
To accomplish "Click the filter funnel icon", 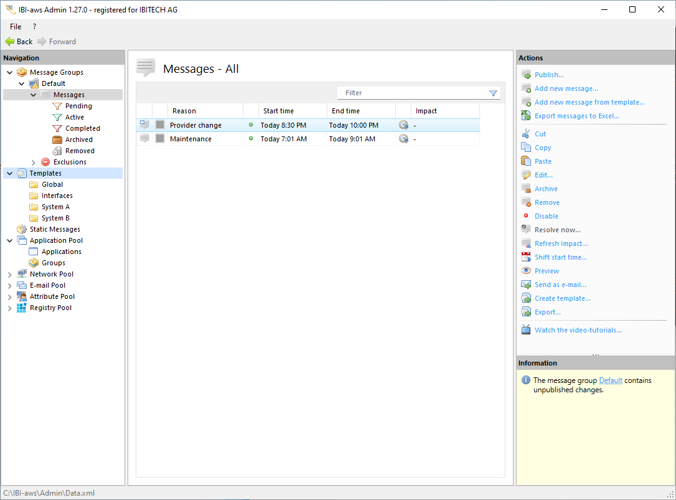I will point(493,93).
